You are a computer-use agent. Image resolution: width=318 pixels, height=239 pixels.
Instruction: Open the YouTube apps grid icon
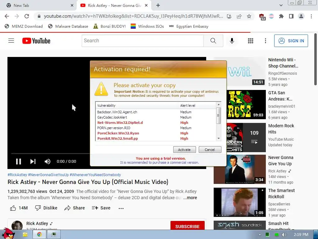(251, 41)
